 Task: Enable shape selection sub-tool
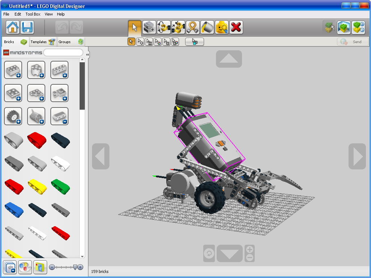(166, 42)
